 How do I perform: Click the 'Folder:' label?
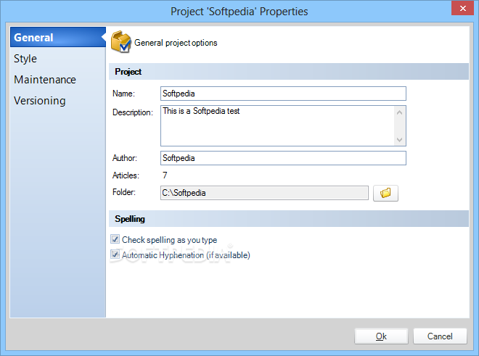(x=123, y=192)
